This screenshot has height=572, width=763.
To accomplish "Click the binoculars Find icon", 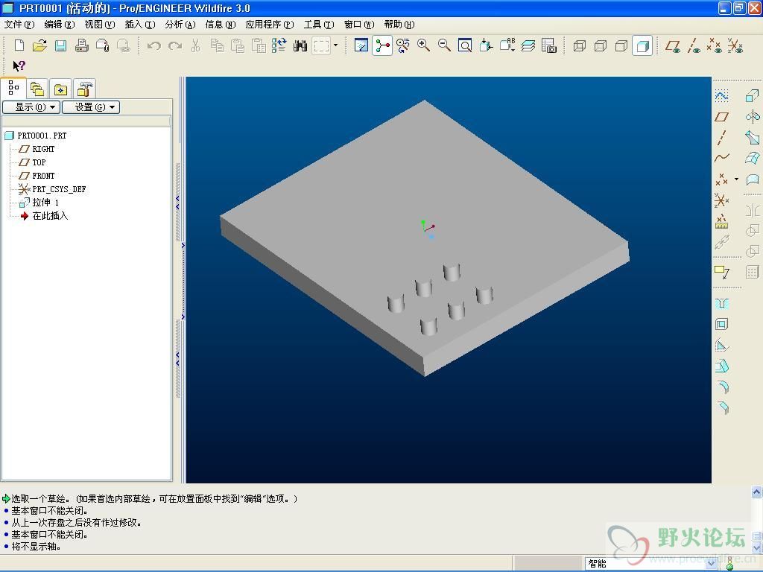I will pyautogui.click(x=300, y=46).
